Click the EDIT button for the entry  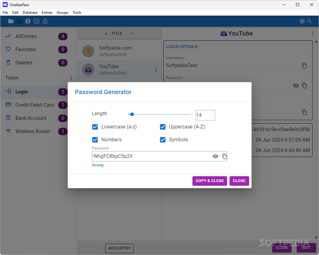click(306, 247)
